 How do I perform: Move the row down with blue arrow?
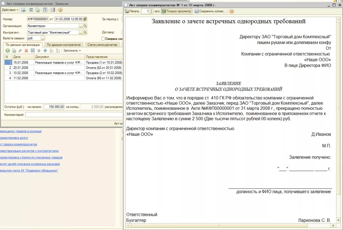pos(45,51)
